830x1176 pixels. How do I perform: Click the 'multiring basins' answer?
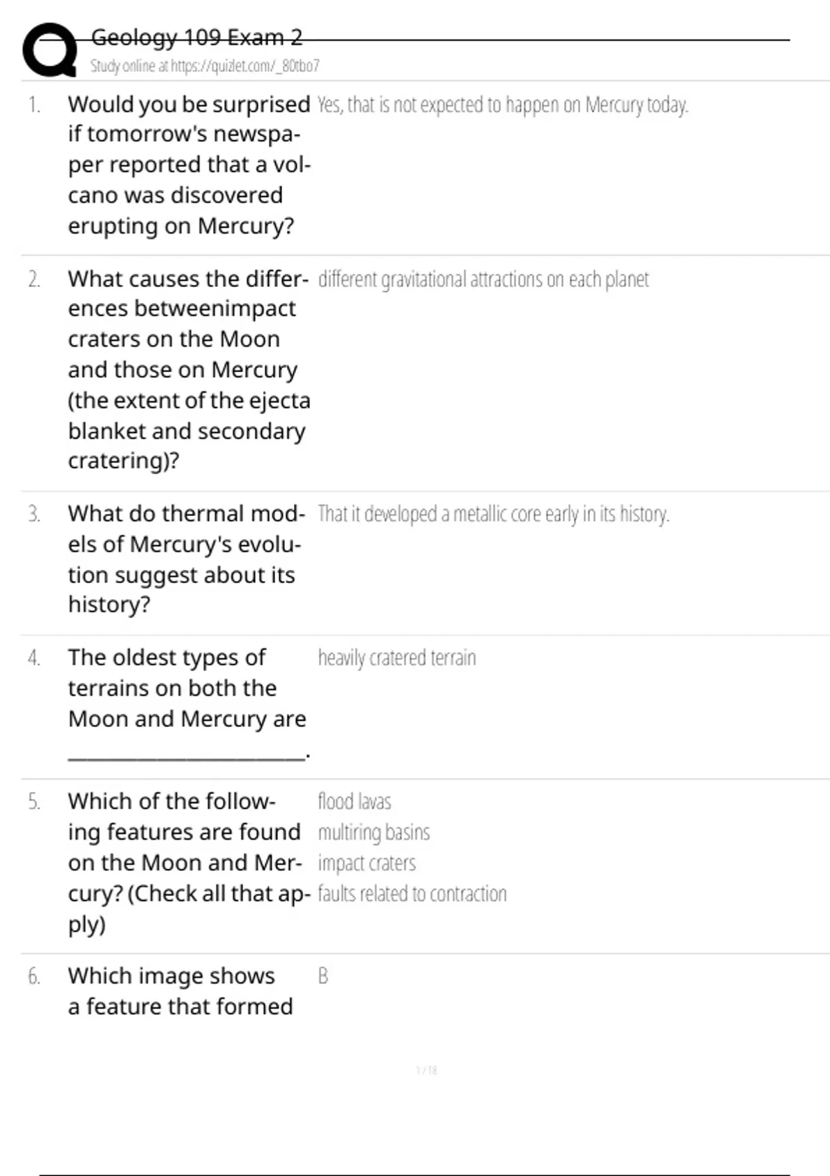[x=373, y=832]
